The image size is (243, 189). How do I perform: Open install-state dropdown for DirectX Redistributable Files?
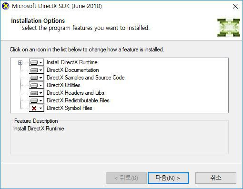[x=37, y=100]
